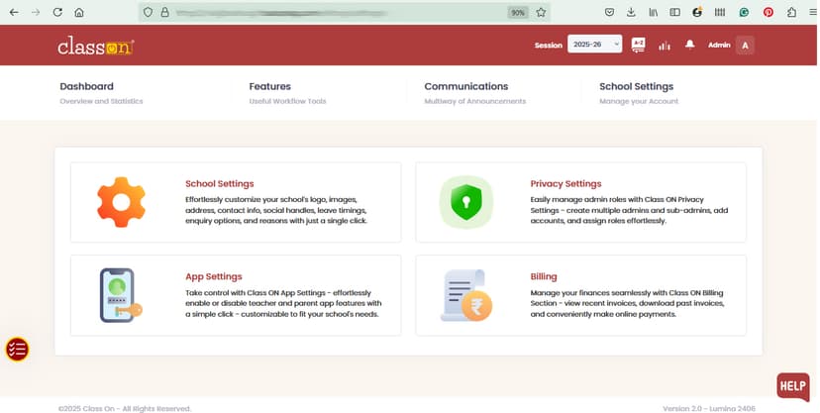Bookmark this page with star icon
Screen dimensions: 820x413
click(541, 12)
